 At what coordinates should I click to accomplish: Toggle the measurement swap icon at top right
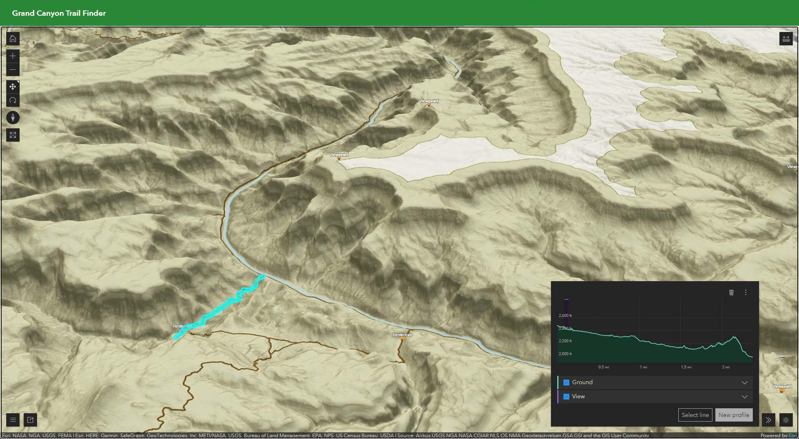[x=786, y=39]
